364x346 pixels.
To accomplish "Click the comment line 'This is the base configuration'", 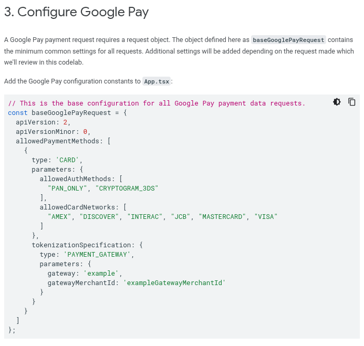I will click(157, 103).
